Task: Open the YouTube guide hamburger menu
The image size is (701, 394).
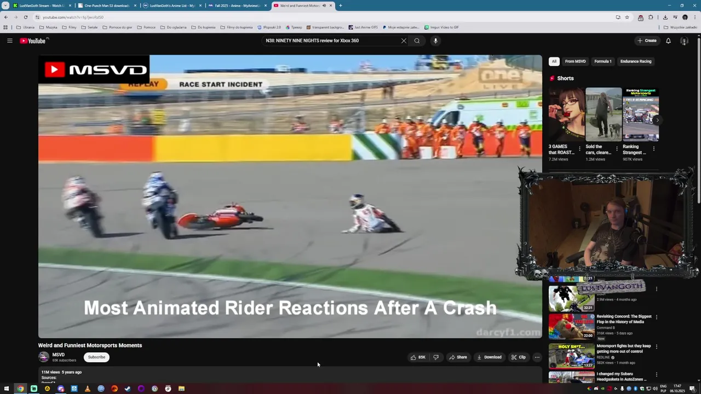Action: point(9,40)
